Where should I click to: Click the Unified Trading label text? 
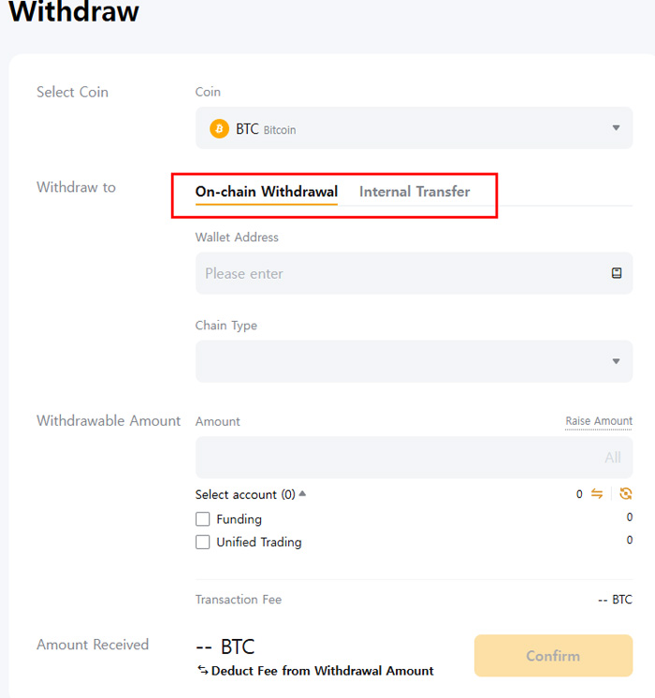click(259, 542)
